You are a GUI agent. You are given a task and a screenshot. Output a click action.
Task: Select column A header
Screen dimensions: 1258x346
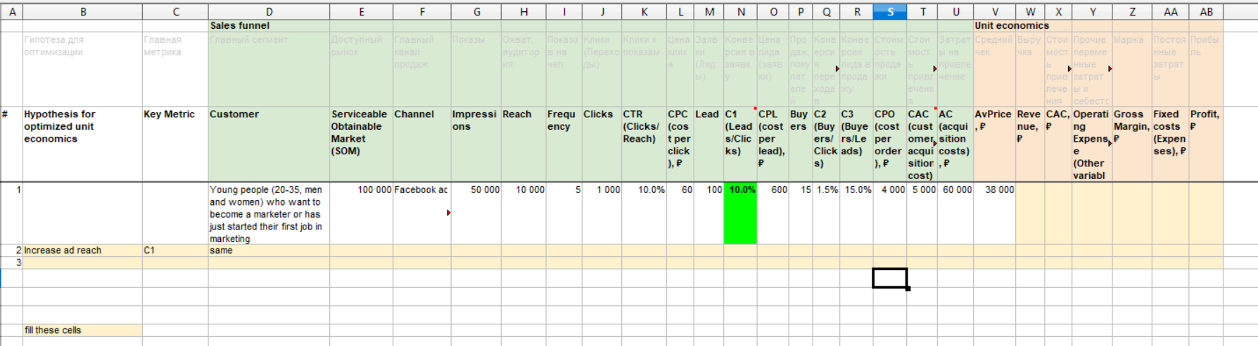(12, 12)
